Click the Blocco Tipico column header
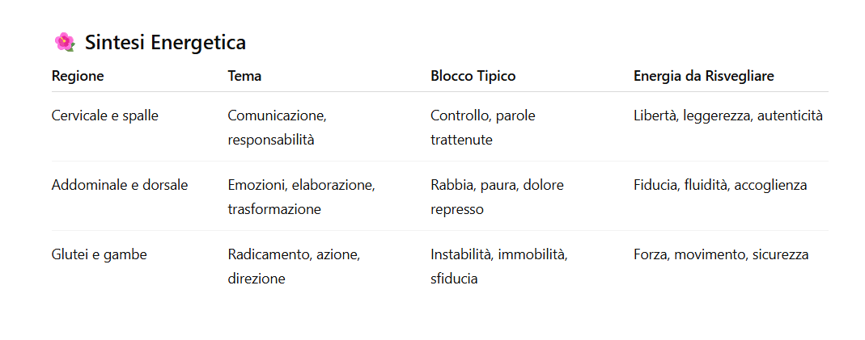The image size is (865, 340). click(x=473, y=76)
